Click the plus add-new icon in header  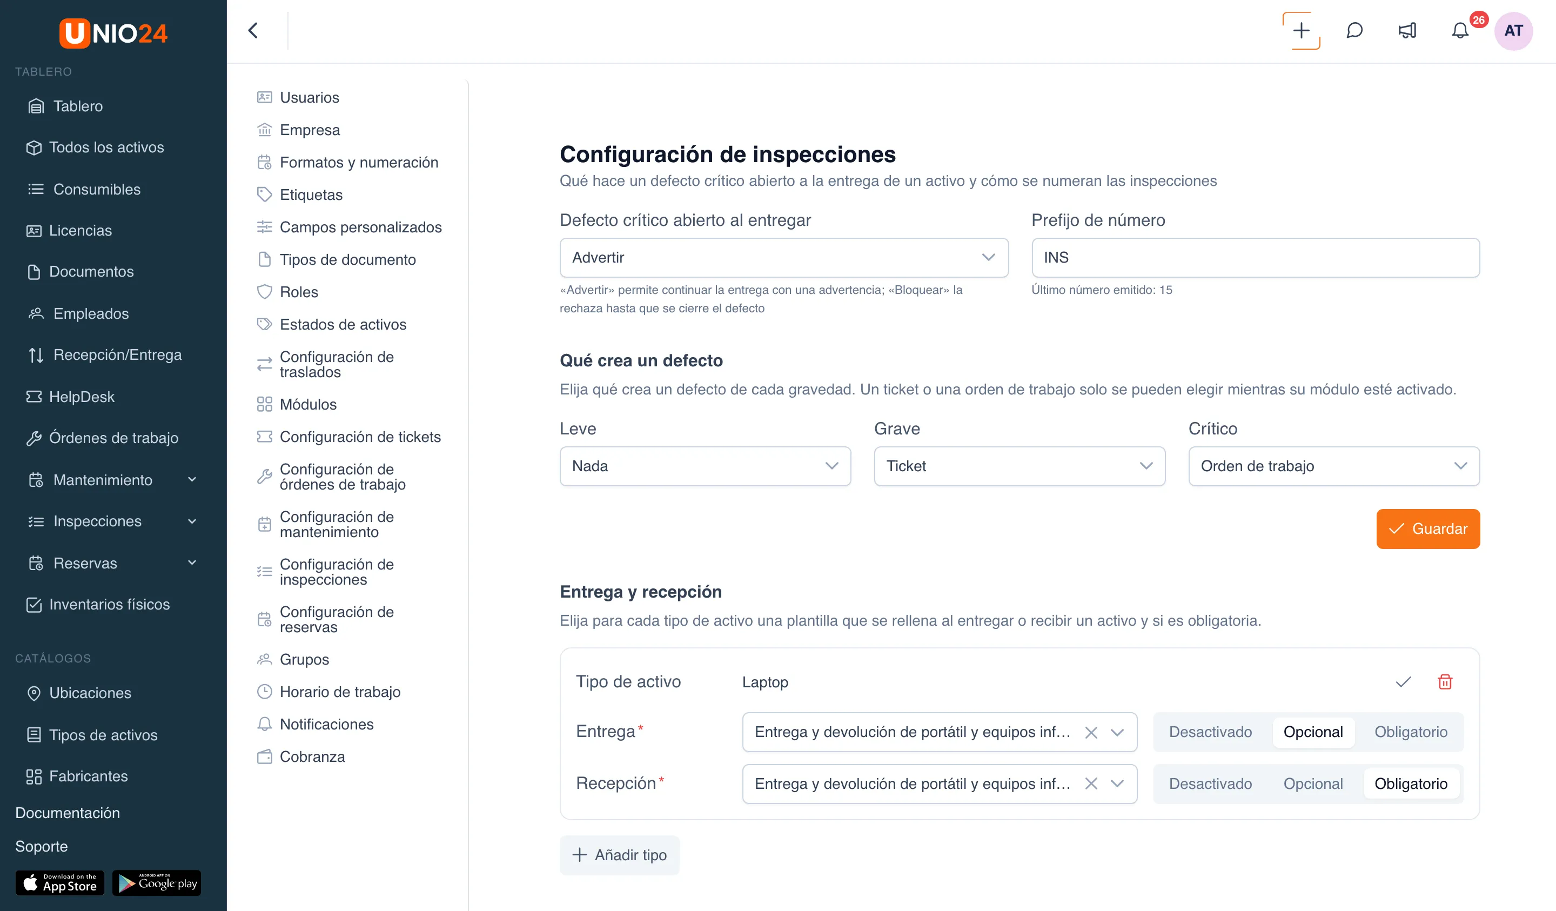(1301, 31)
